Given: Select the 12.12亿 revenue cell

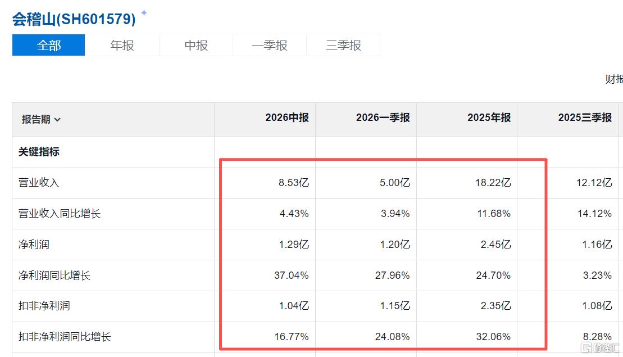Looking at the screenshot, I should [594, 183].
